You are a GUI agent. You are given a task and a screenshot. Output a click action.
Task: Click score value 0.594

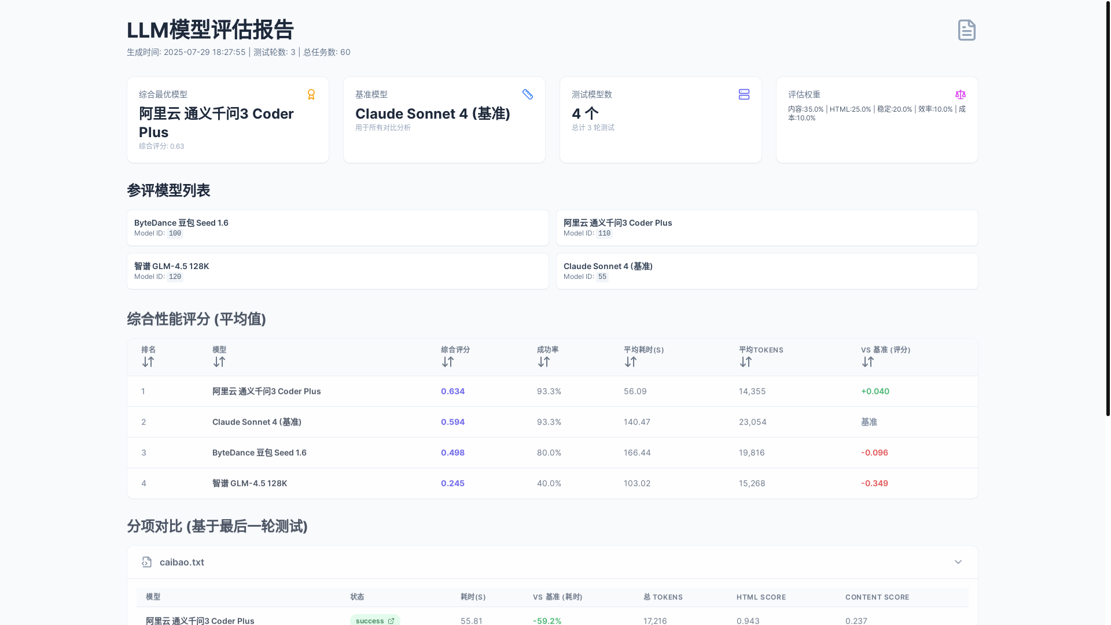[x=453, y=422]
